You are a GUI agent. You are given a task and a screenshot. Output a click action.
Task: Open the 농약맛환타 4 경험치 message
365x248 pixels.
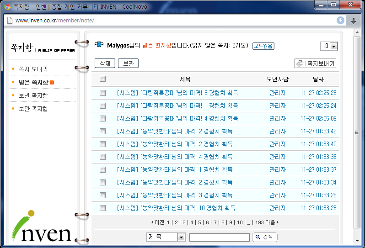(175, 157)
